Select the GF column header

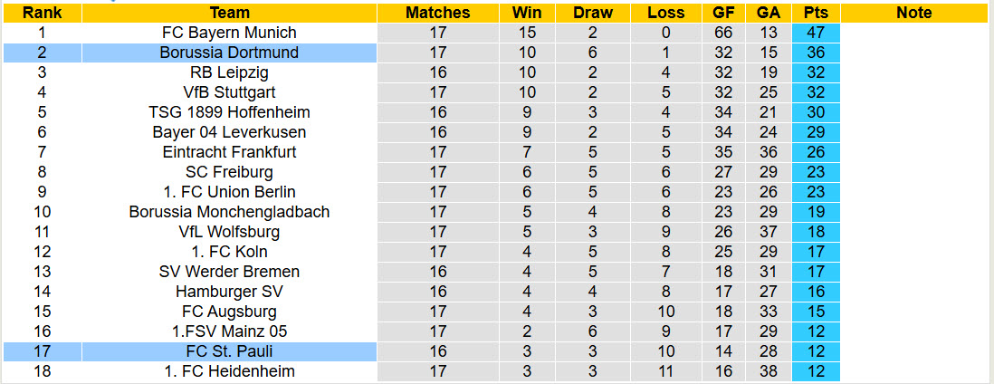pyautogui.click(x=723, y=13)
